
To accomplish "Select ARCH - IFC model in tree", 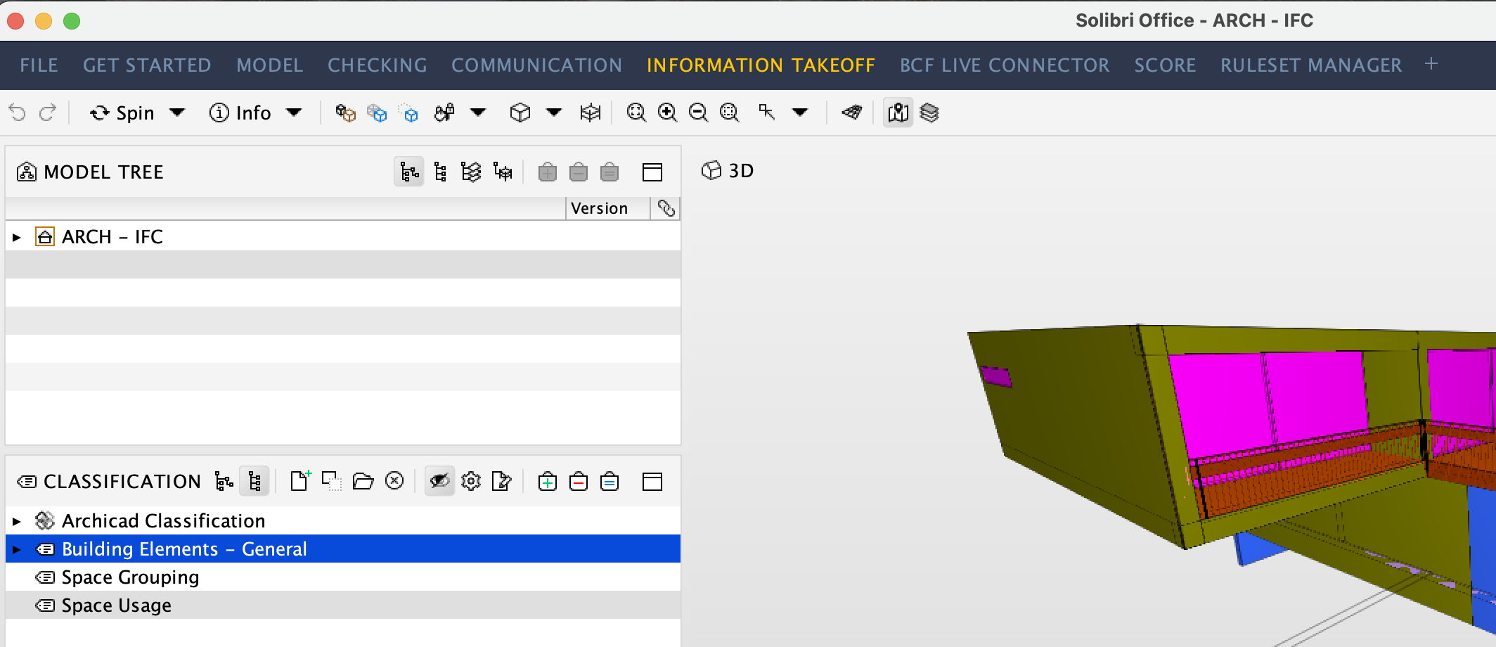I will 112,237.
